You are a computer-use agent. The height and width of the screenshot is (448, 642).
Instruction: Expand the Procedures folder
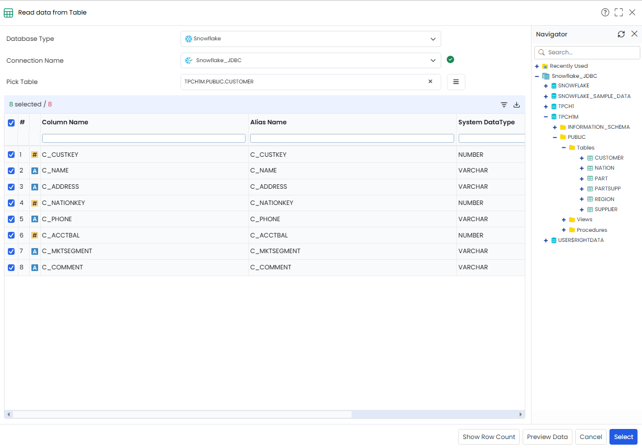(x=564, y=230)
